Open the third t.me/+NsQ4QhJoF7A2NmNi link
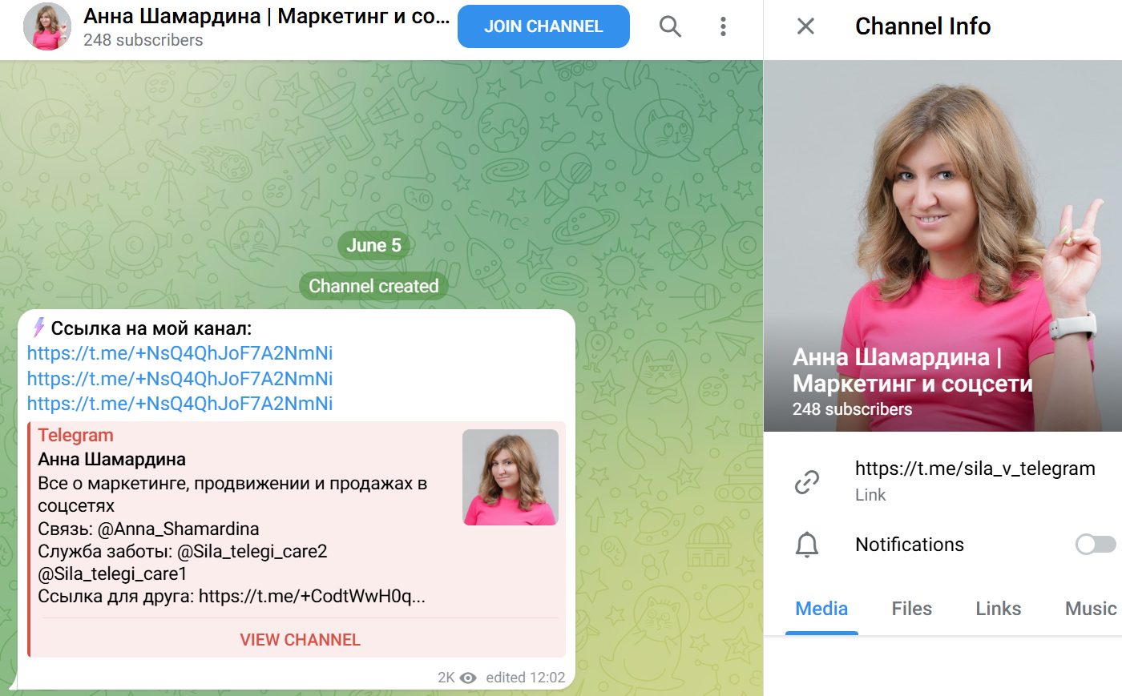The height and width of the screenshot is (696, 1122). point(180,403)
